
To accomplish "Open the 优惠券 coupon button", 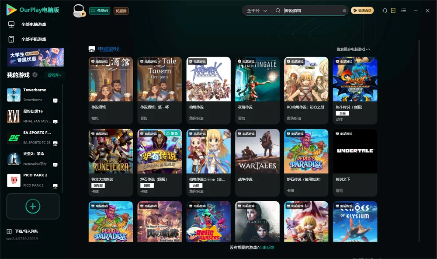I will pyautogui.click(x=121, y=11).
